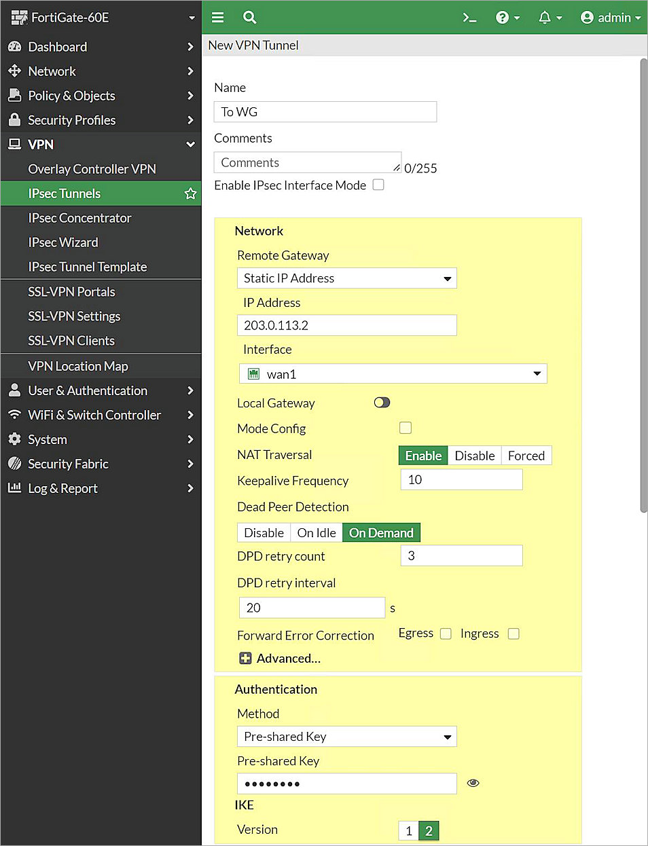The image size is (648, 846).
Task: Expand the Advanced section plus icon
Action: 246,658
